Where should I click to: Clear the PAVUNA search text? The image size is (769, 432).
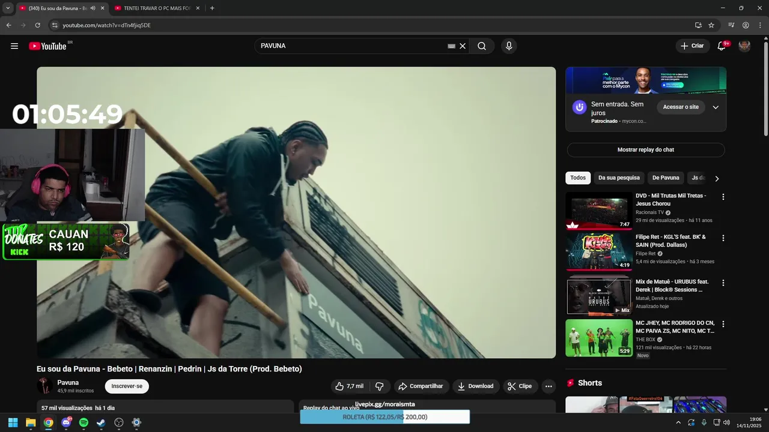tap(463, 46)
